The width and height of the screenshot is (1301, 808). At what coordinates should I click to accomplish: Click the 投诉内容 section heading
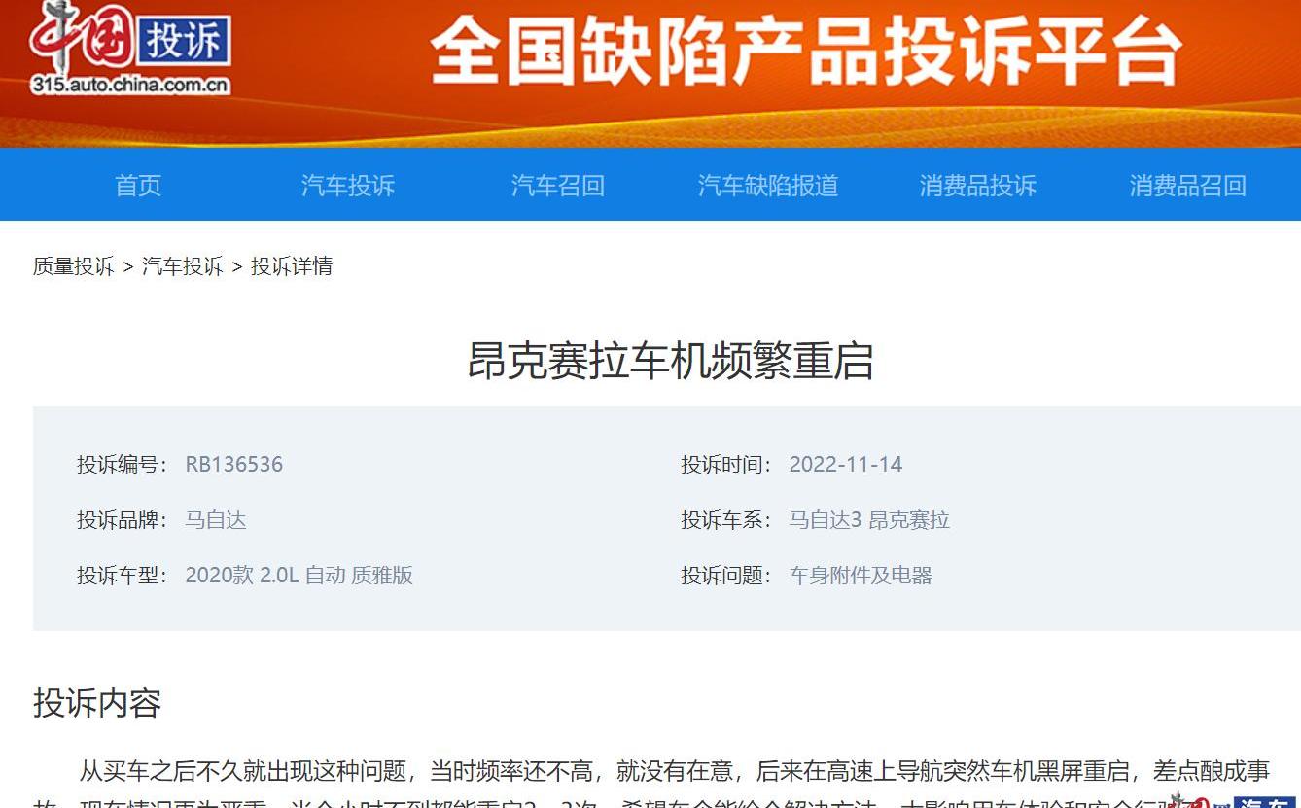tap(97, 702)
